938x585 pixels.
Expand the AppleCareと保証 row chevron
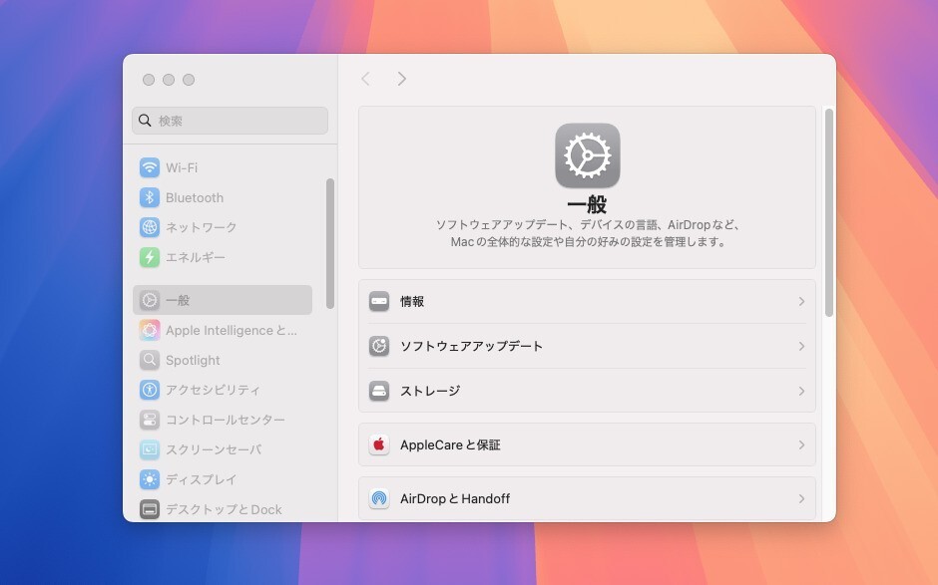[x=801, y=444]
